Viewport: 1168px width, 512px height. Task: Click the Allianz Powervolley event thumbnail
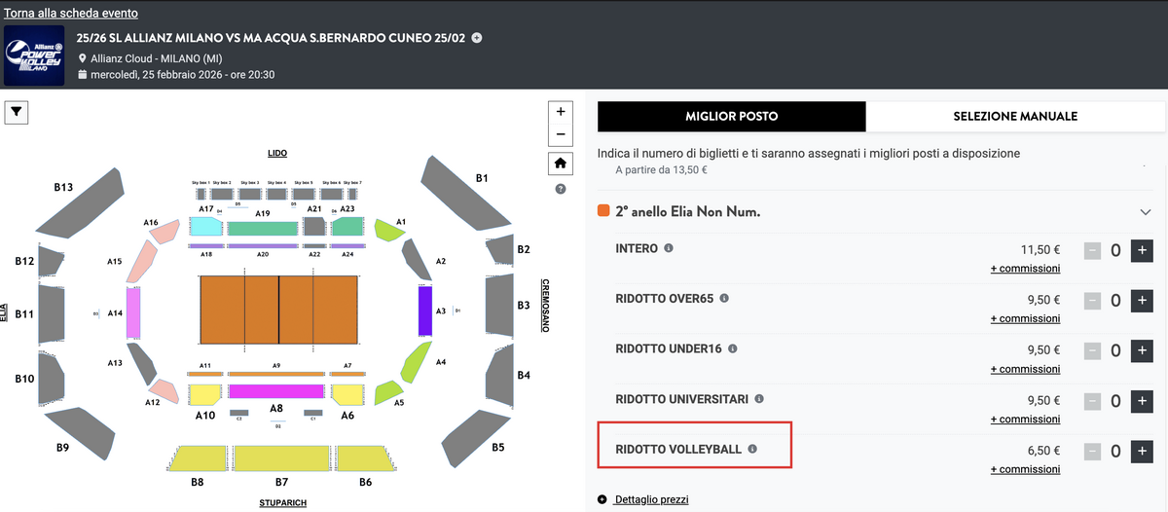[34, 55]
